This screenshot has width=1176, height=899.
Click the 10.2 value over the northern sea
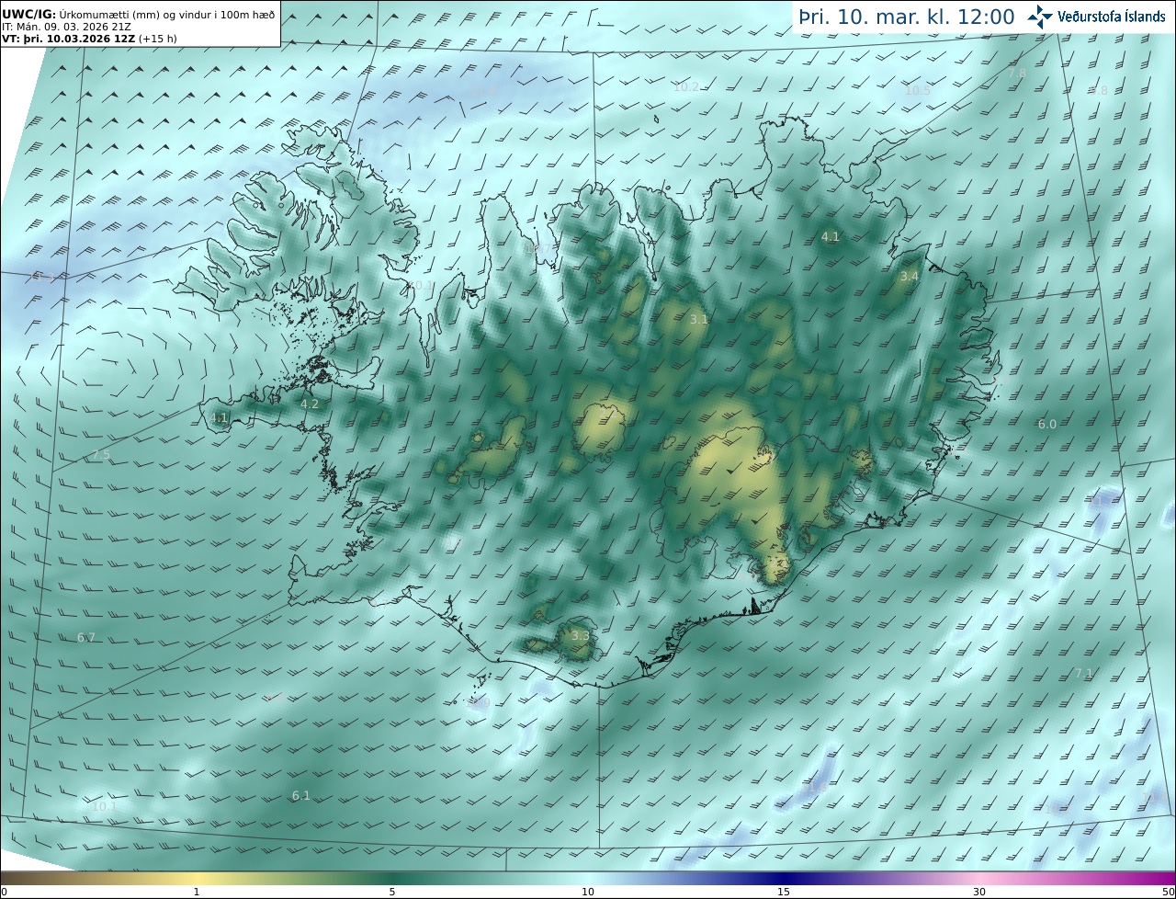pos(686,86)
